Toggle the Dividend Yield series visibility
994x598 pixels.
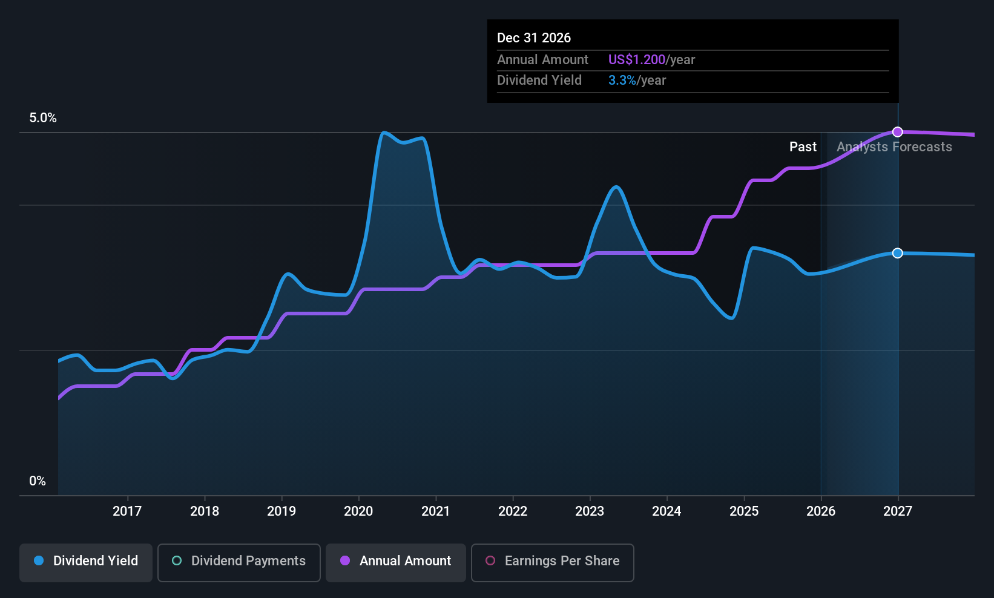coord(85,561)
